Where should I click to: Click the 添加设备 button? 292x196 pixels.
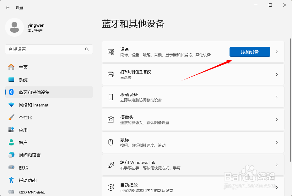pyautogui.click(x=250, y=52)
